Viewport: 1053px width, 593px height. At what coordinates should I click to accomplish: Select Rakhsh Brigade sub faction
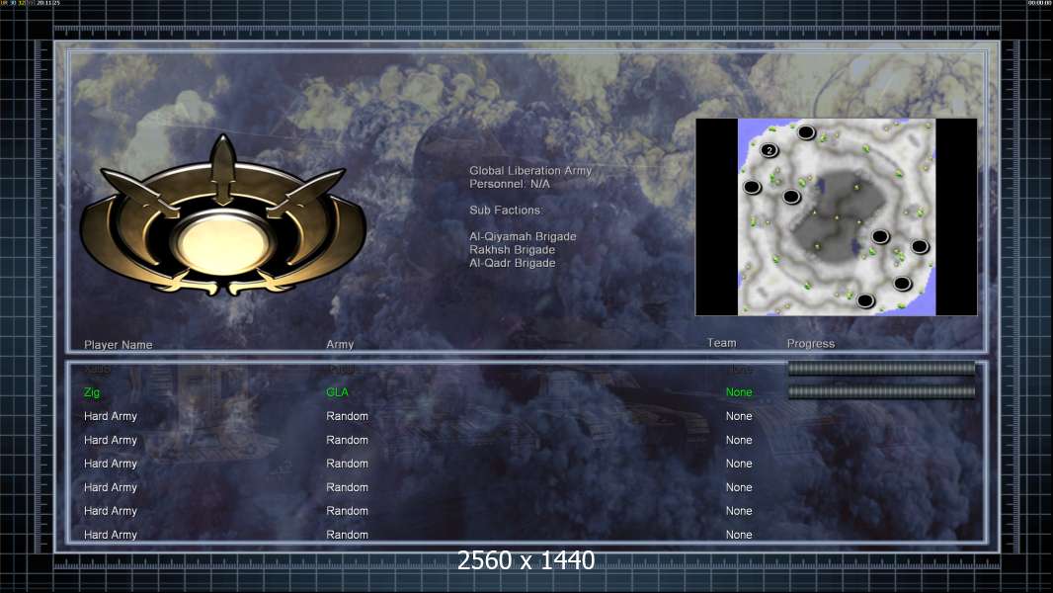pyautogui.click(x=512, y=250)
